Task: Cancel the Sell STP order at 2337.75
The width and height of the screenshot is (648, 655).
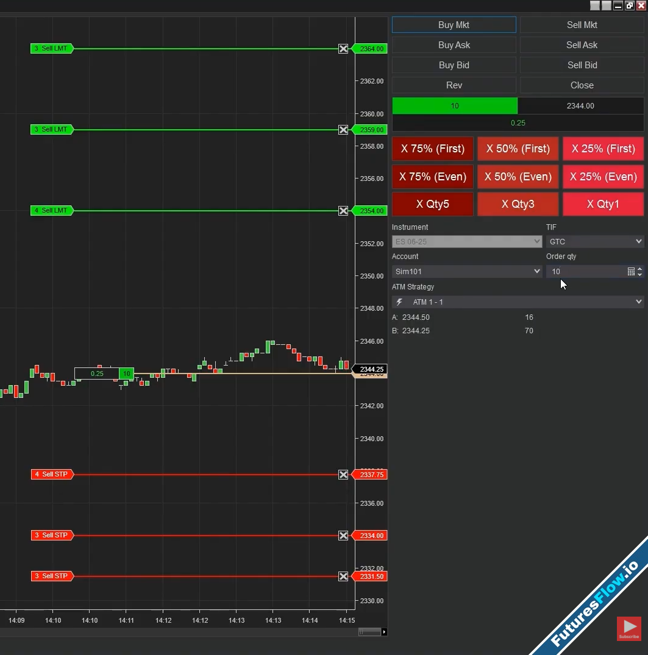Action: [x=343, y=475]
